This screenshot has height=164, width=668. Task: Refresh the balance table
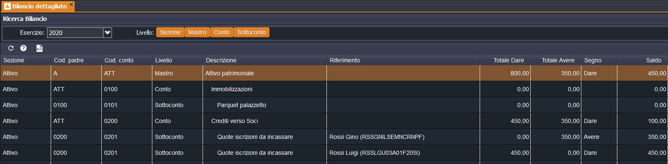click(x=11, y=49)
